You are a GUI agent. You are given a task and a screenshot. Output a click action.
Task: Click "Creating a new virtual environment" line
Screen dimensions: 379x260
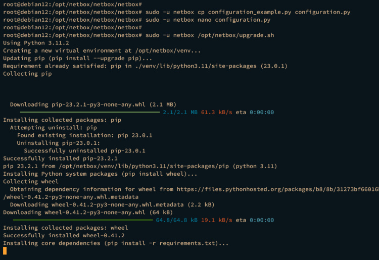click(102, 50)
